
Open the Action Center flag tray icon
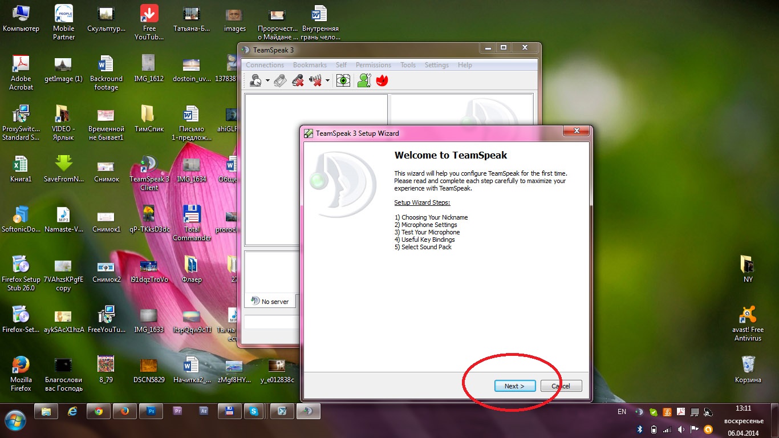click(x=695, y=429)
